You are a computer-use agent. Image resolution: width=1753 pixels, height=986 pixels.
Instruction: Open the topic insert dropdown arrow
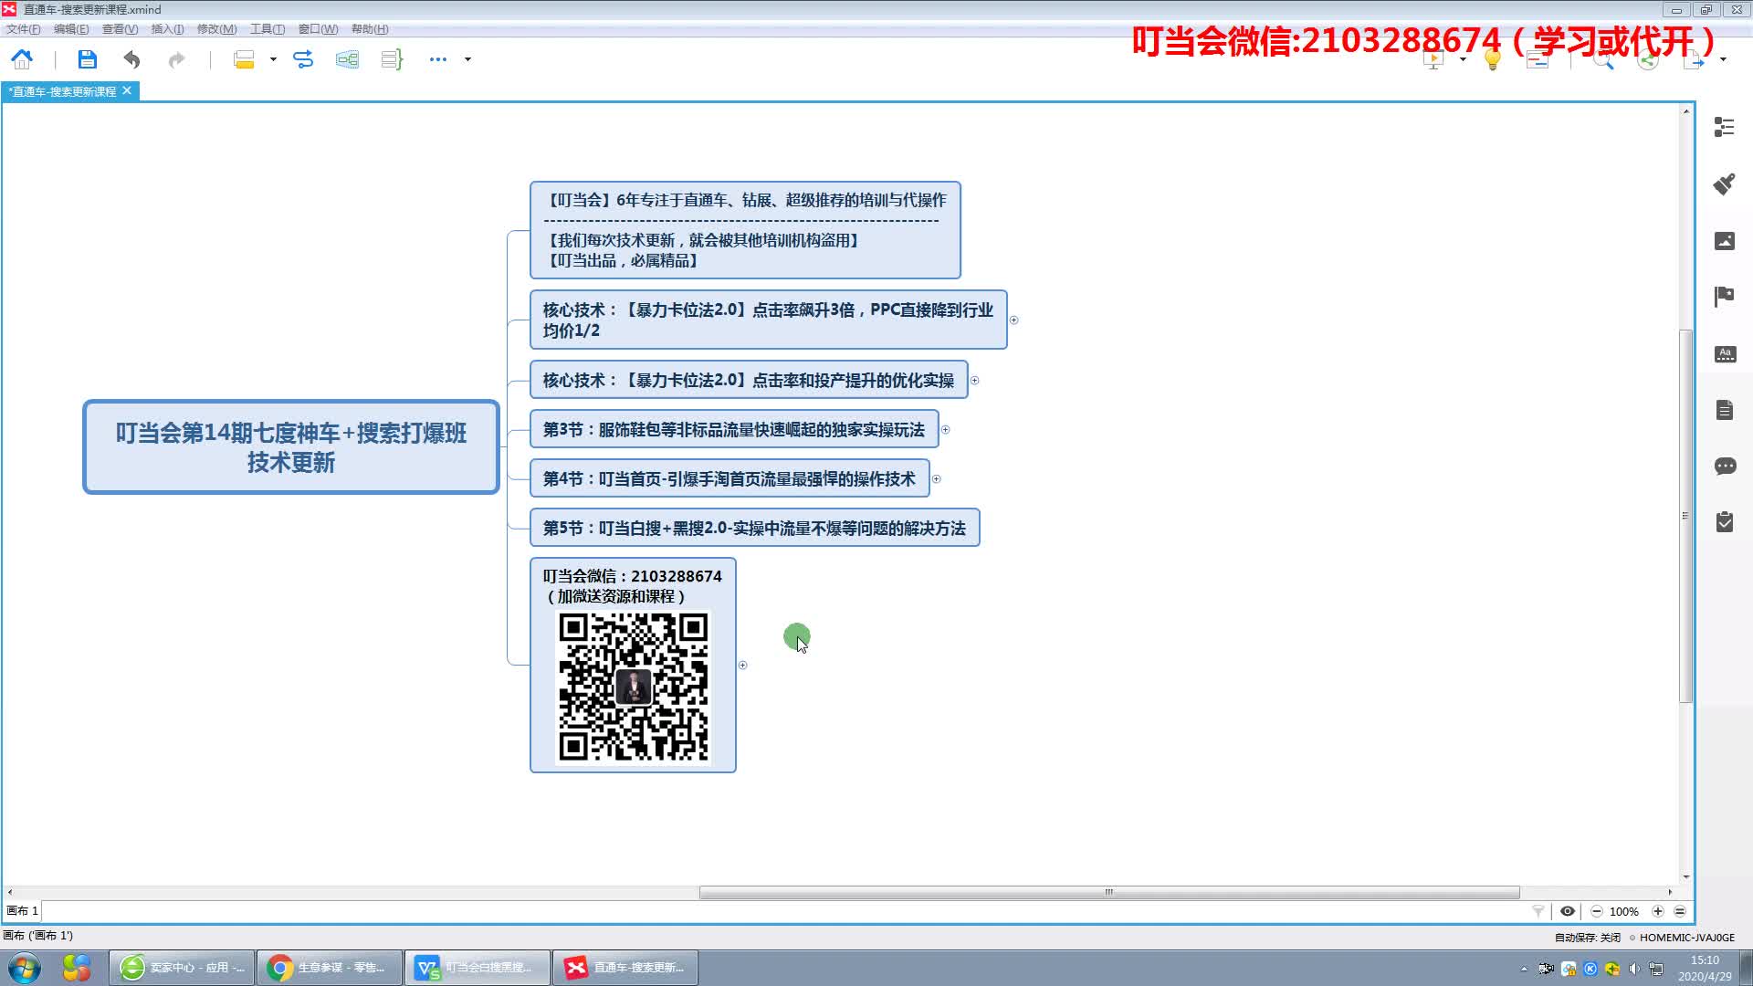273,59
